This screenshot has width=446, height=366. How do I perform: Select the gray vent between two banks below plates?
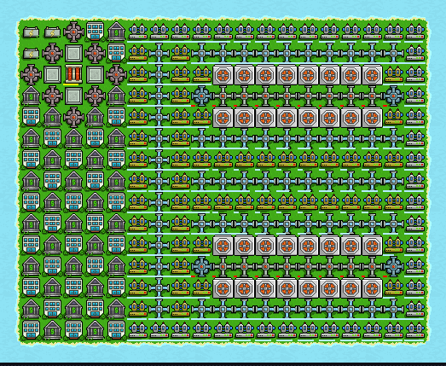click(x=73, y=117)
